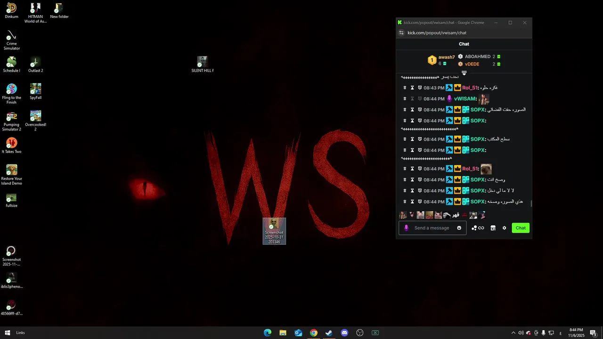Switch input language via the ع indicator
The image size is (603, 339).
pos(560,333)
